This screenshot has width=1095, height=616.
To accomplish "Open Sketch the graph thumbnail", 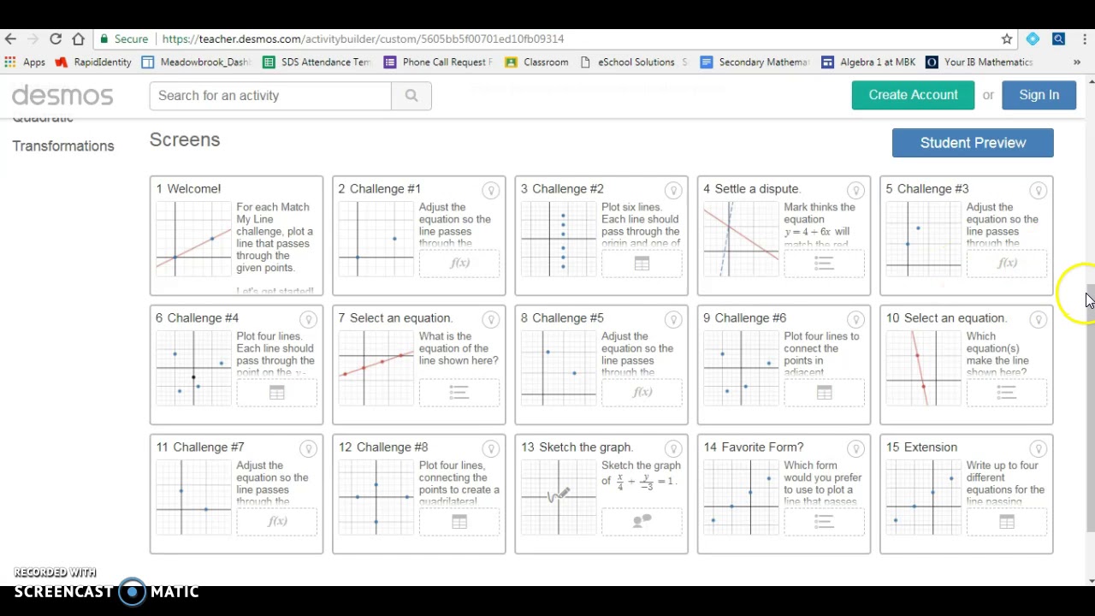I will click(559, 498).
